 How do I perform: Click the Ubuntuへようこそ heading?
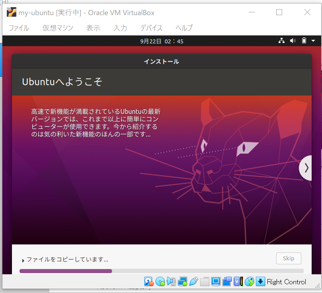point(62,82)
